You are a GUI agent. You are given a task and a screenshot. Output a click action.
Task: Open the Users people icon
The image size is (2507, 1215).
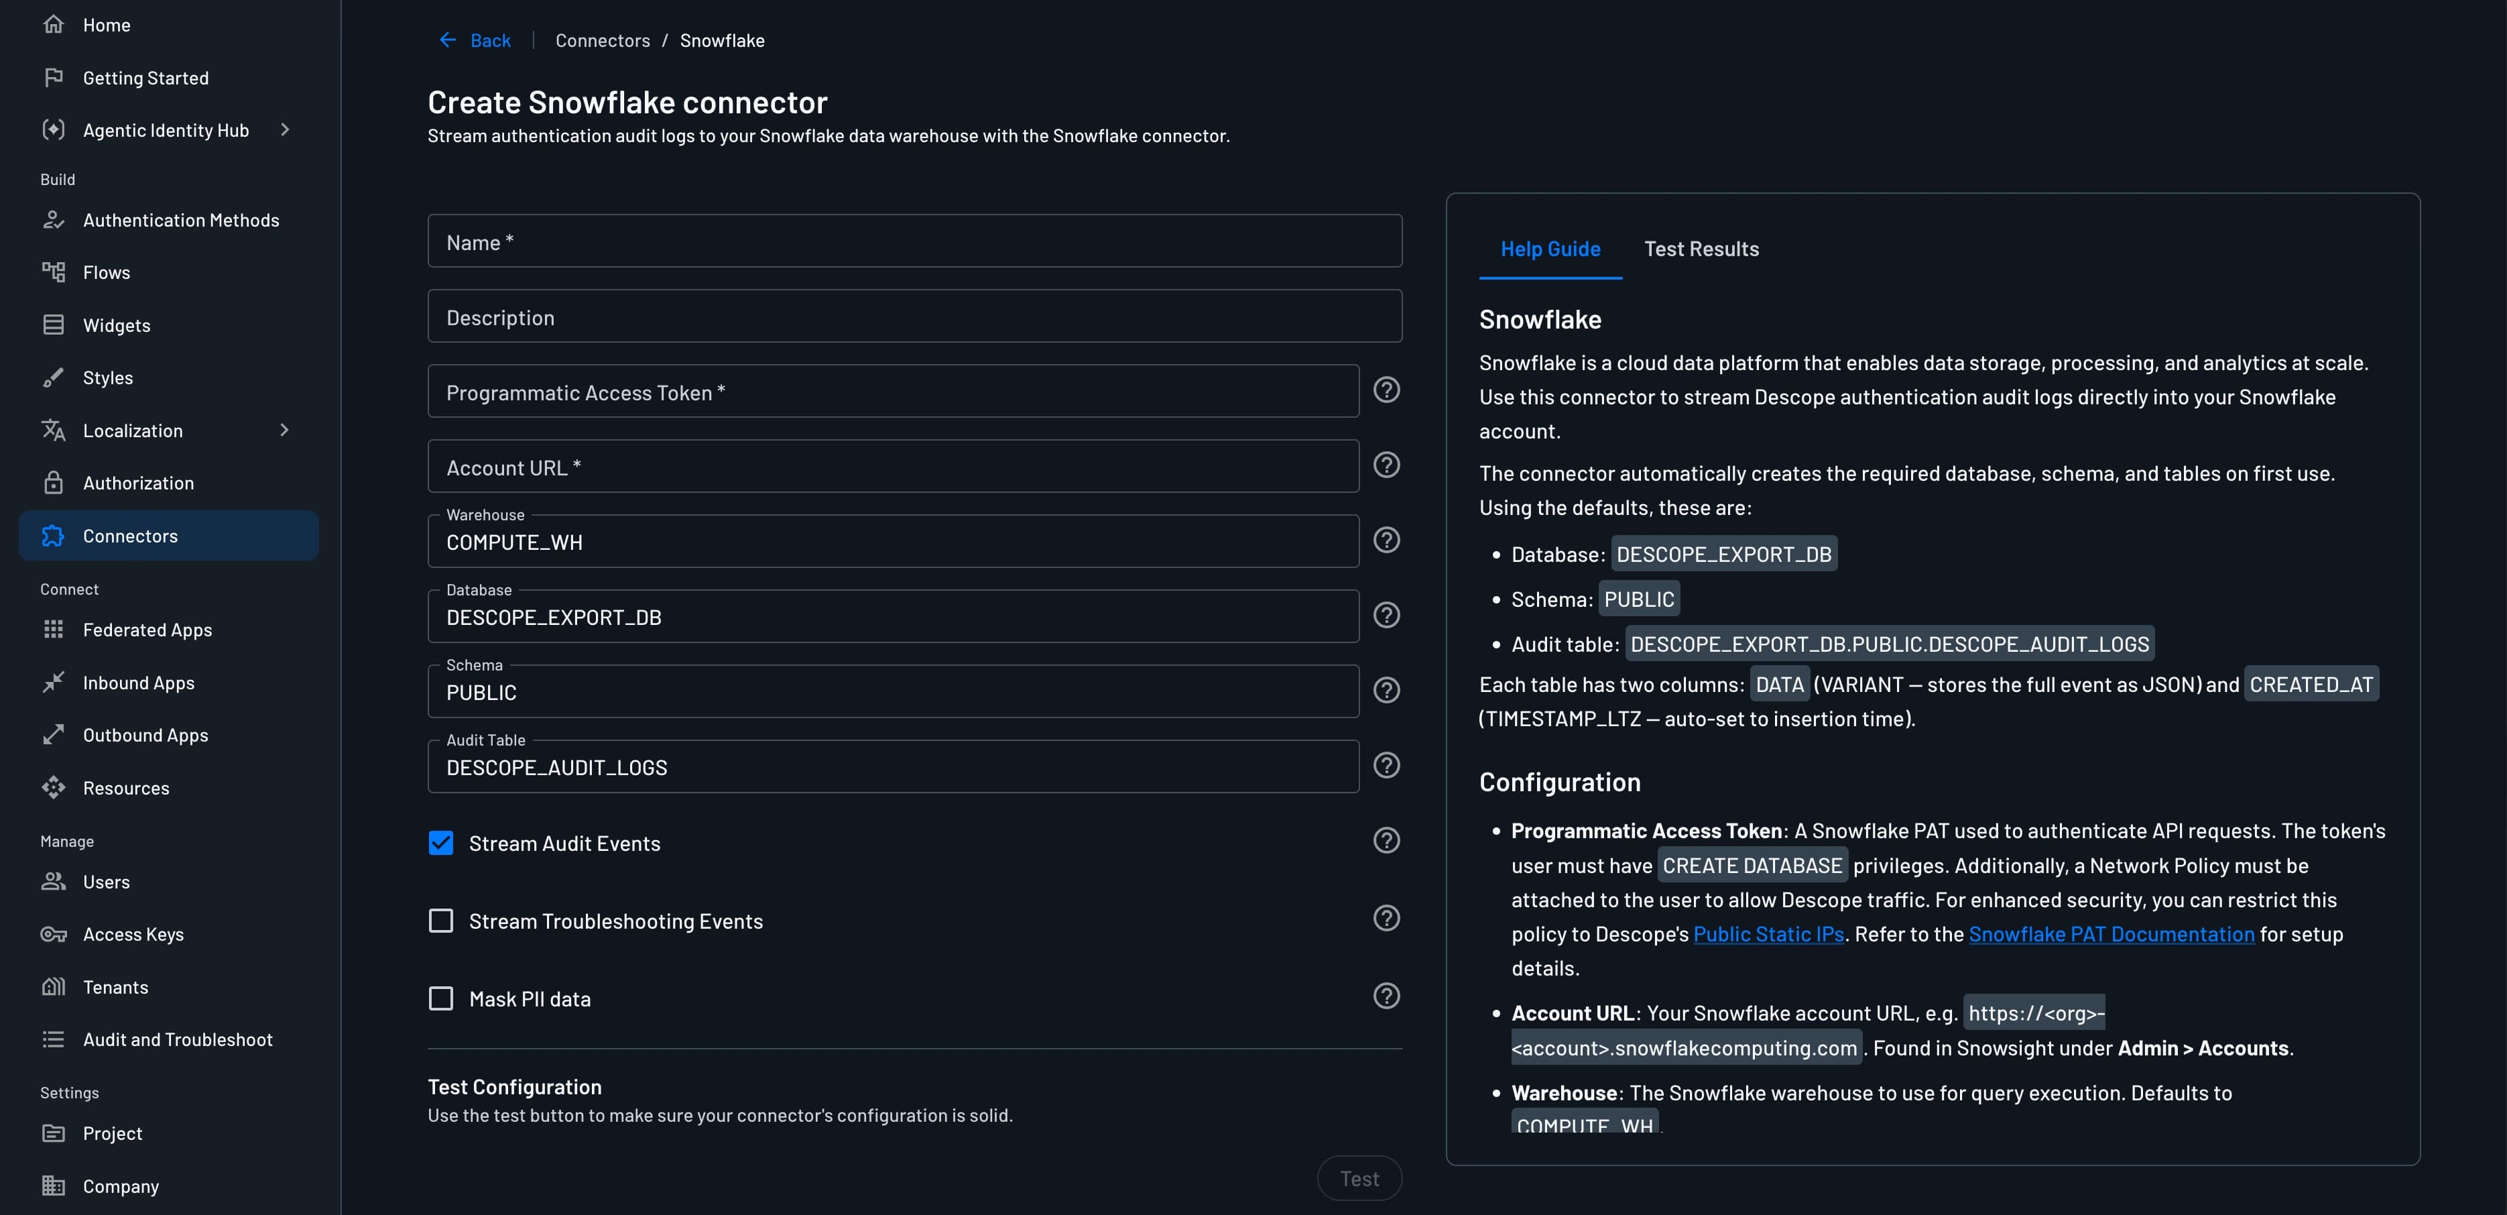[54, 881]
